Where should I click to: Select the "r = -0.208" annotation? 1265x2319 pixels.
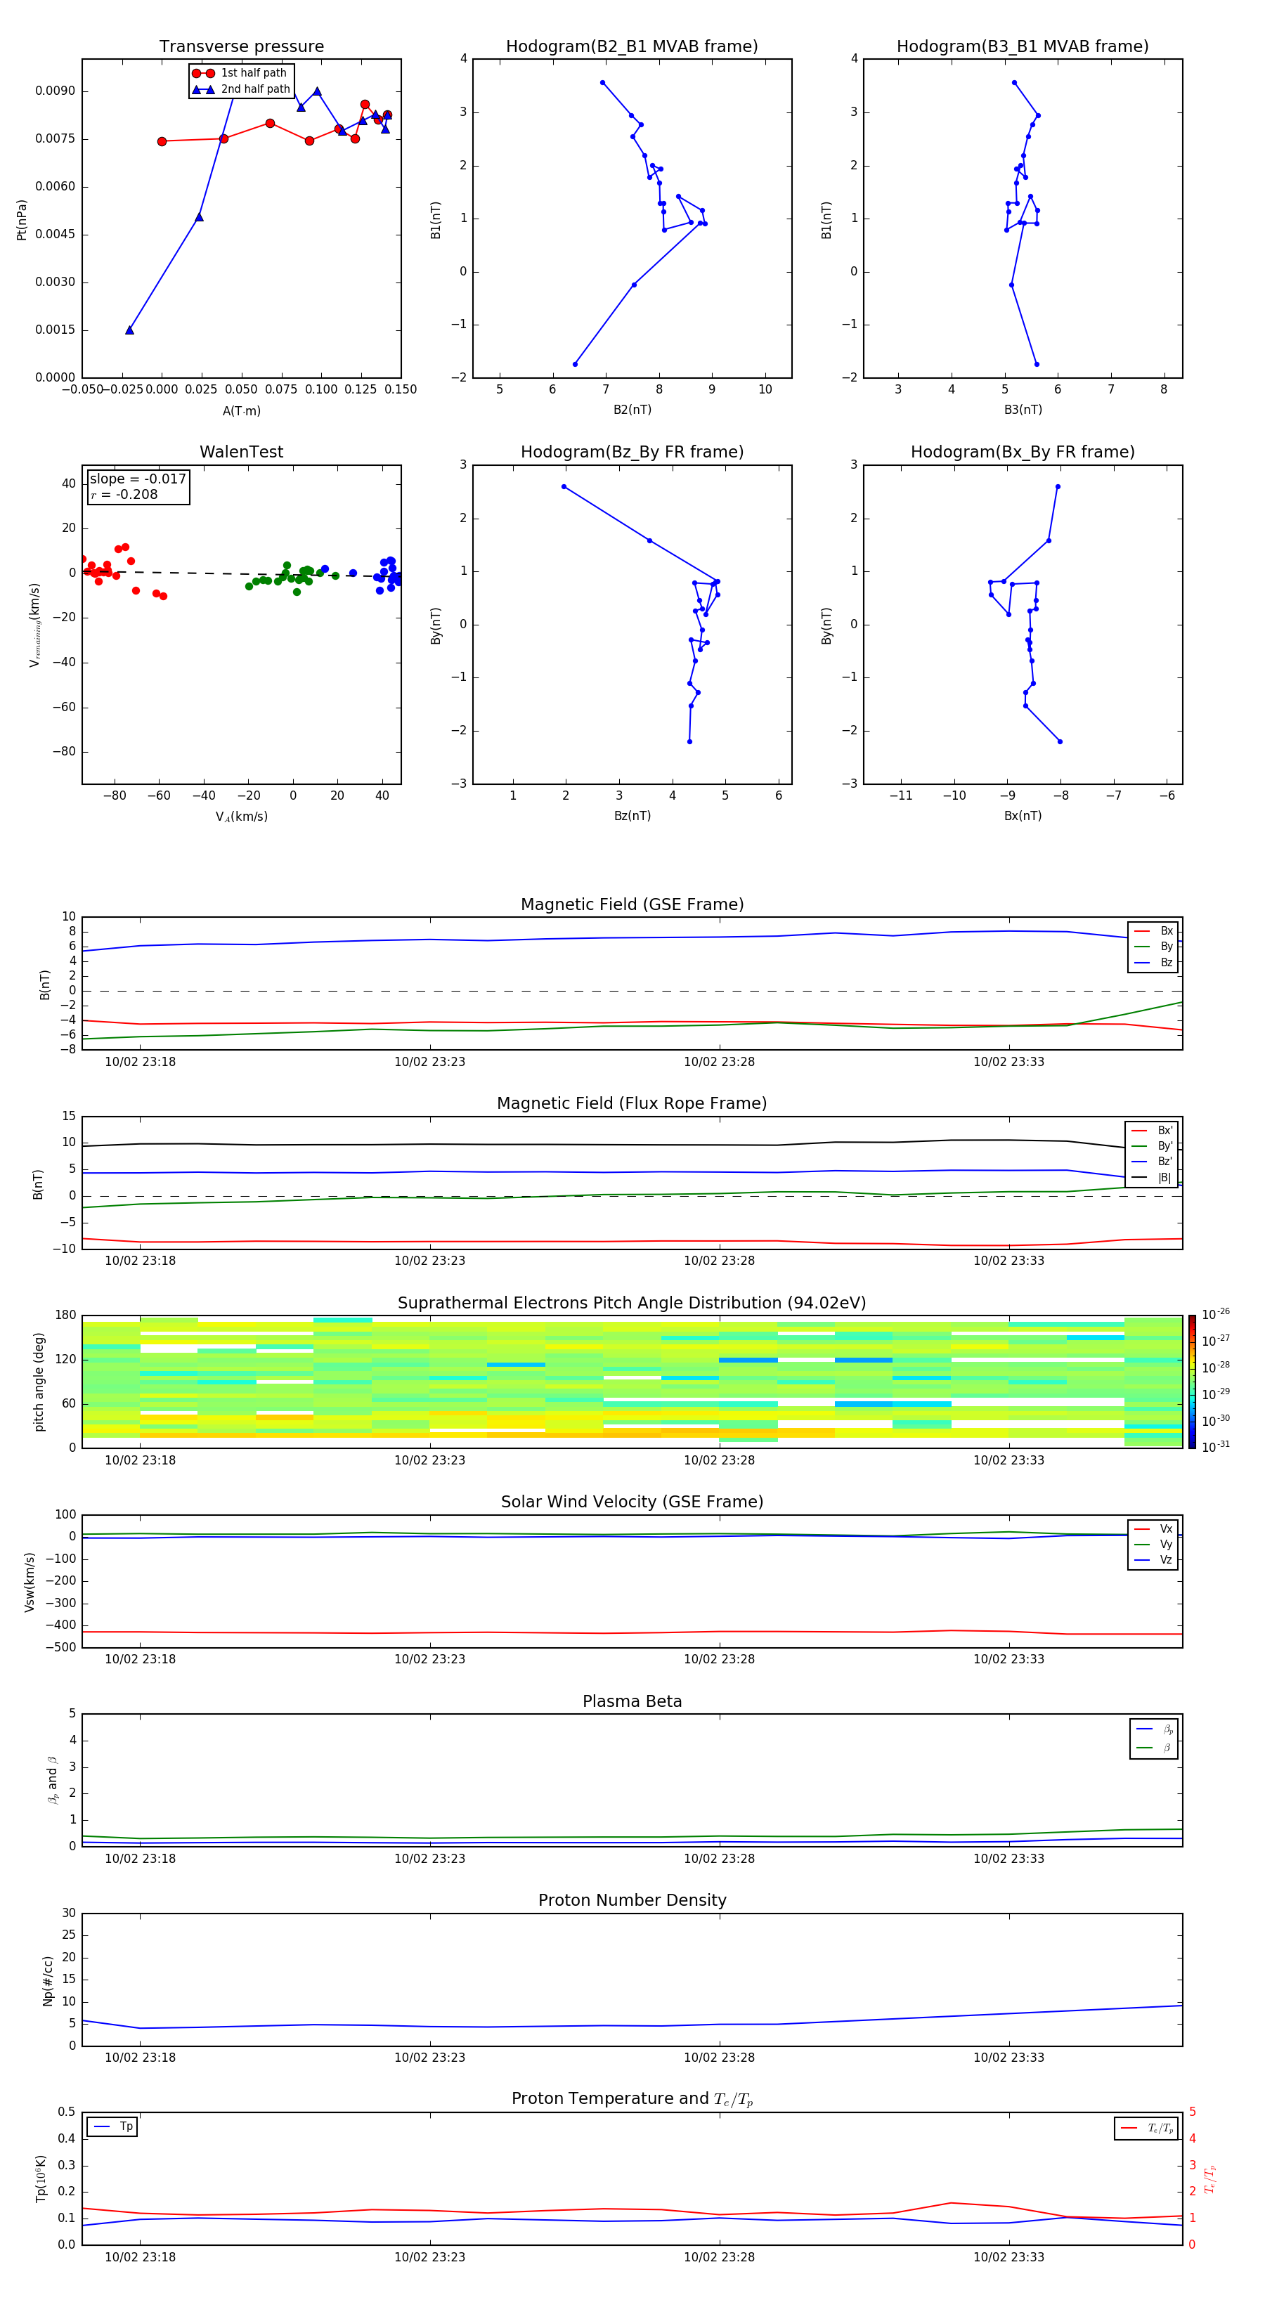click(x=124, y=495)
